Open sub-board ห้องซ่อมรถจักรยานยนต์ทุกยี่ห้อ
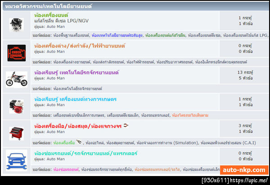The image size is (270, 185). pos(107,170)
